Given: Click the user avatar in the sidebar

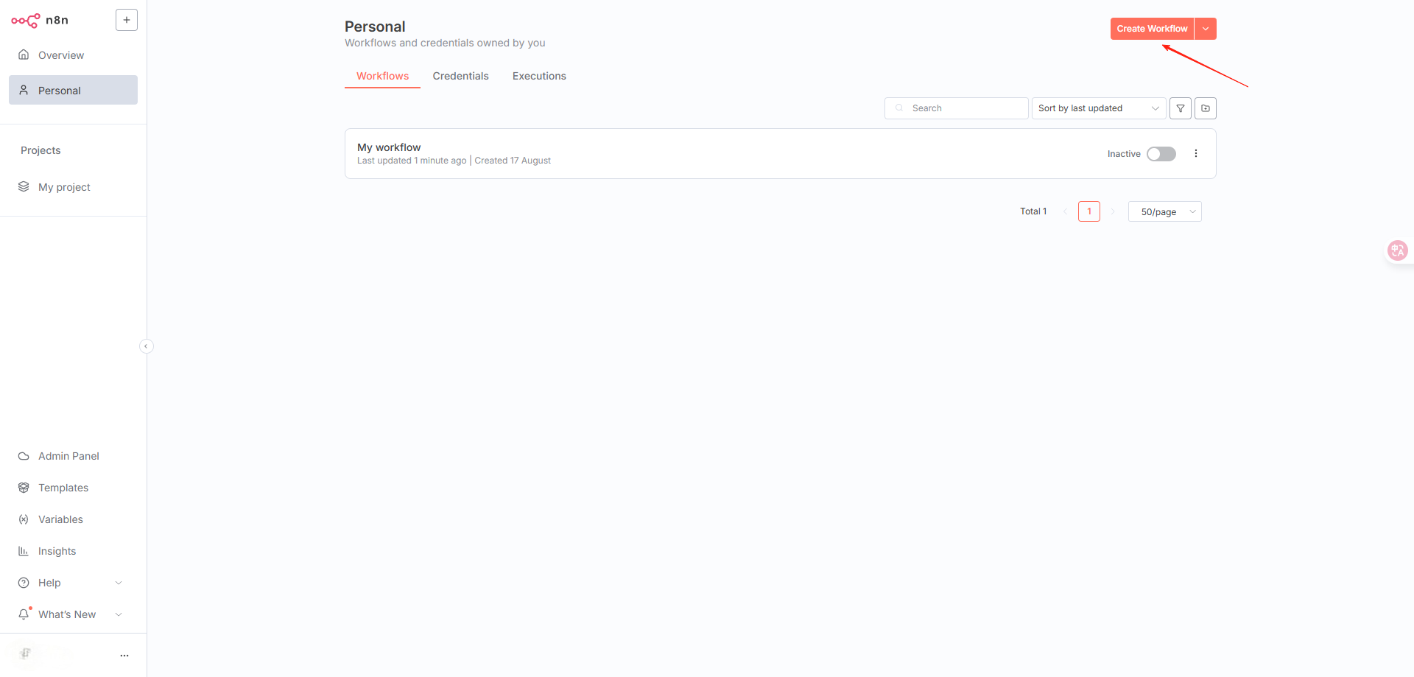Looking at the screenshot, I should click(x=26, y=653).
